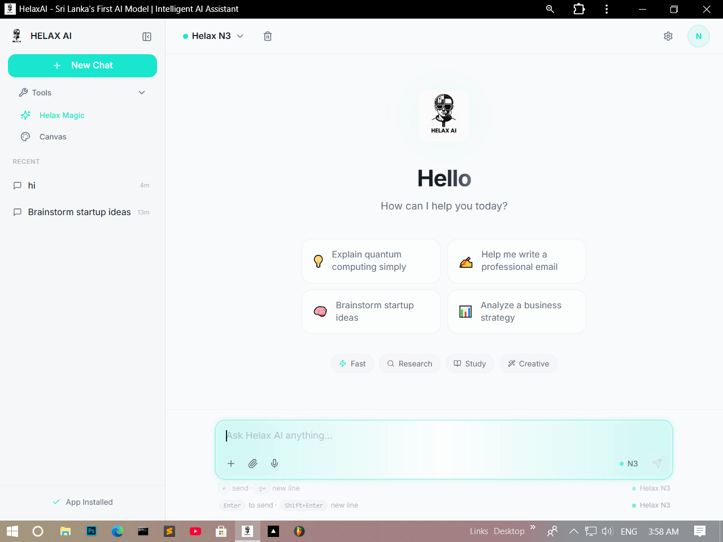Image resolution: width=723 pixels, height=542 pixels.
Task: Open the Windows Start menu
Action: point(12,531)
